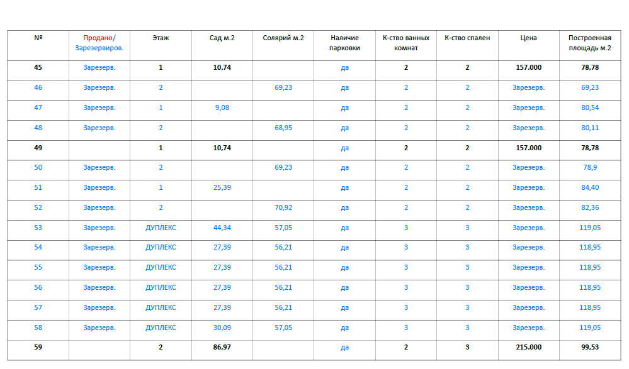Click the built area value 84,40
The image size is (629, 369).
click(590, 187)
